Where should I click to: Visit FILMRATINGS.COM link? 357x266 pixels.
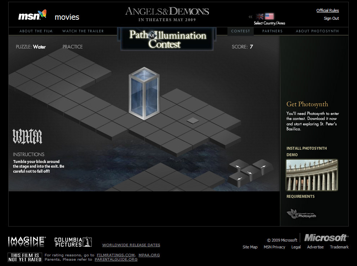(116, 255)
